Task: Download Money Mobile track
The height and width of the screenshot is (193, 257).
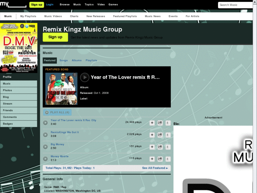Action: [168, 159]
